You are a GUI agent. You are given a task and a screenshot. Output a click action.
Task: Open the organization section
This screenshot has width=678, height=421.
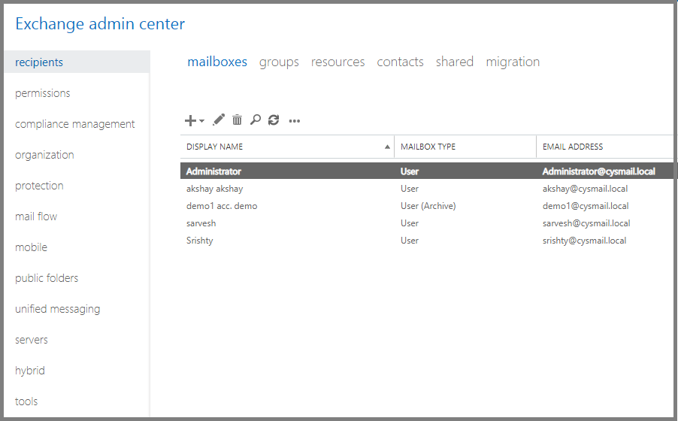coord(44,155)
